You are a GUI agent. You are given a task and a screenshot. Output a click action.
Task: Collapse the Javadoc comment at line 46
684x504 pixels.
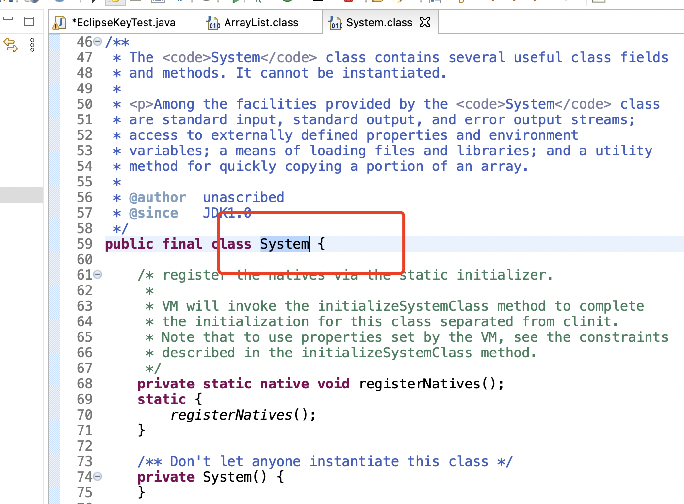coord(98,42)
